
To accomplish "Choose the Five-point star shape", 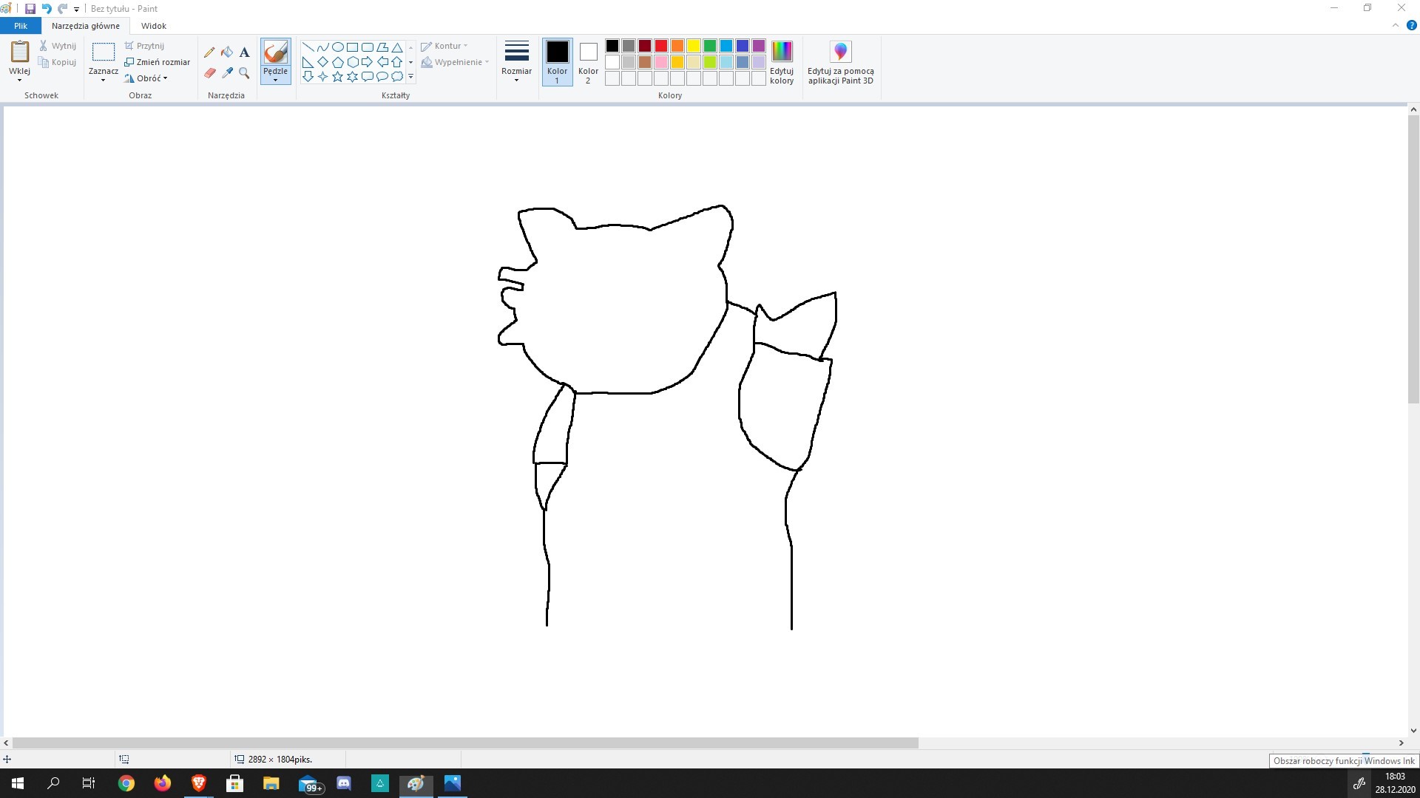I will [337, 77].
